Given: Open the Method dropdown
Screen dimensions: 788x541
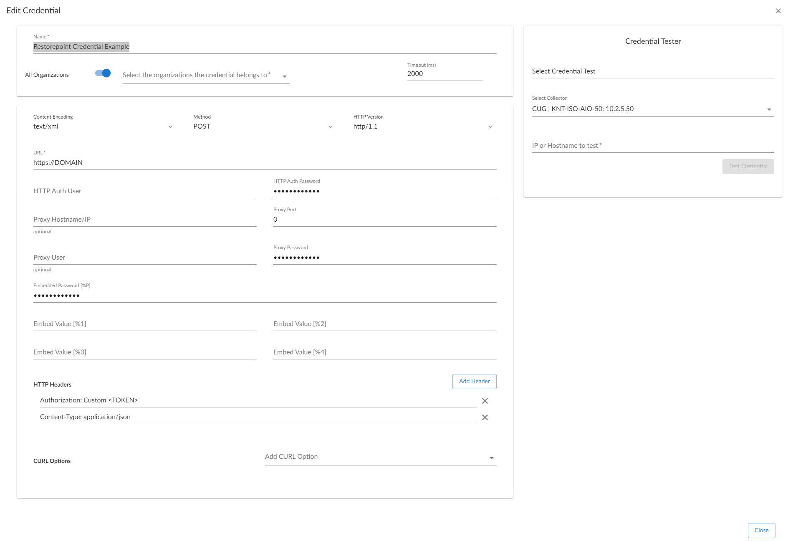Looking at the screenshot, I should pyautogui.click(x=330, y=126).
